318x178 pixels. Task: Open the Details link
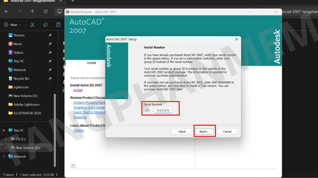(79, 130)
